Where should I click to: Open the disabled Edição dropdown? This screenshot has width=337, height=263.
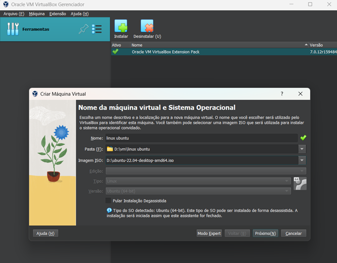[206, 171]
